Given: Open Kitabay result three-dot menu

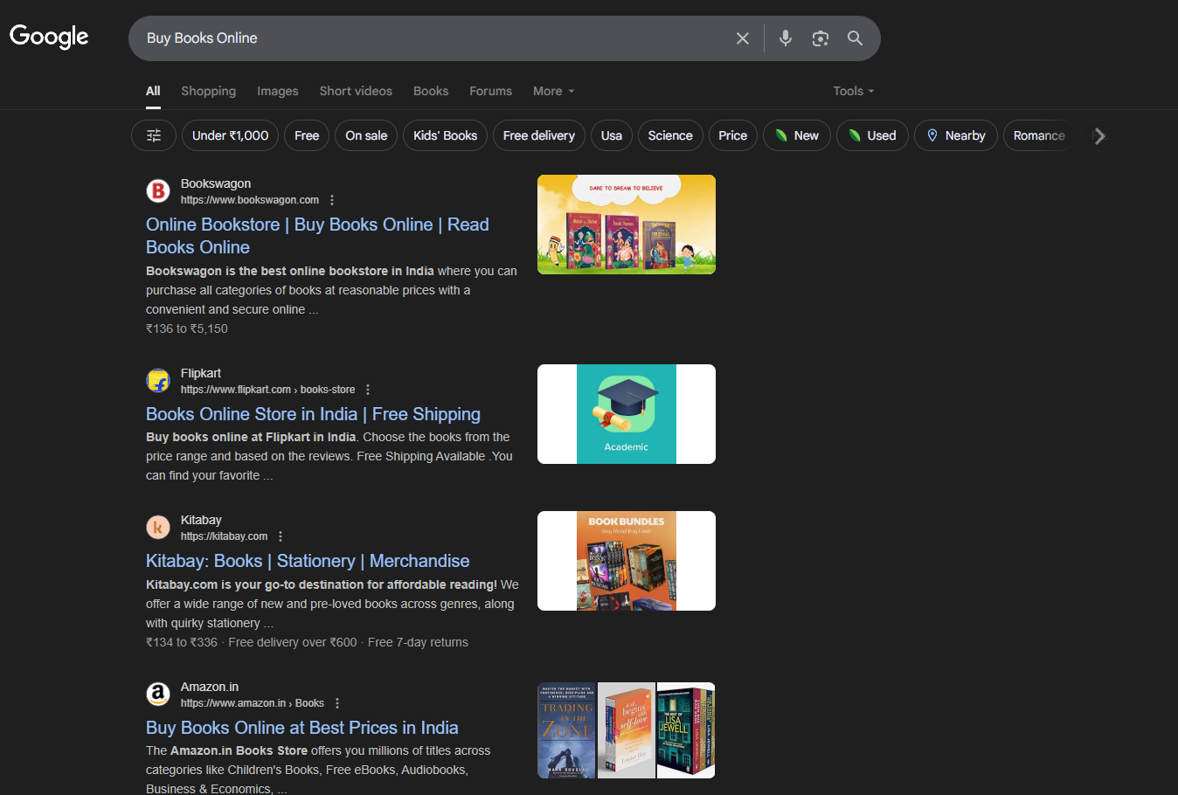Looking at the screenshot, I should [x=281, y=536].
